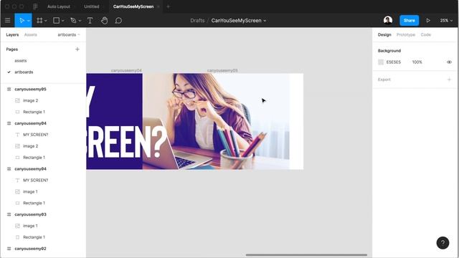459x258 pixels.
Task: Open Pen tool options dropdown arrow
Action: pos(80,21)
